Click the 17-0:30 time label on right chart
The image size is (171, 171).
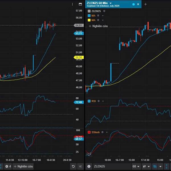145,160
